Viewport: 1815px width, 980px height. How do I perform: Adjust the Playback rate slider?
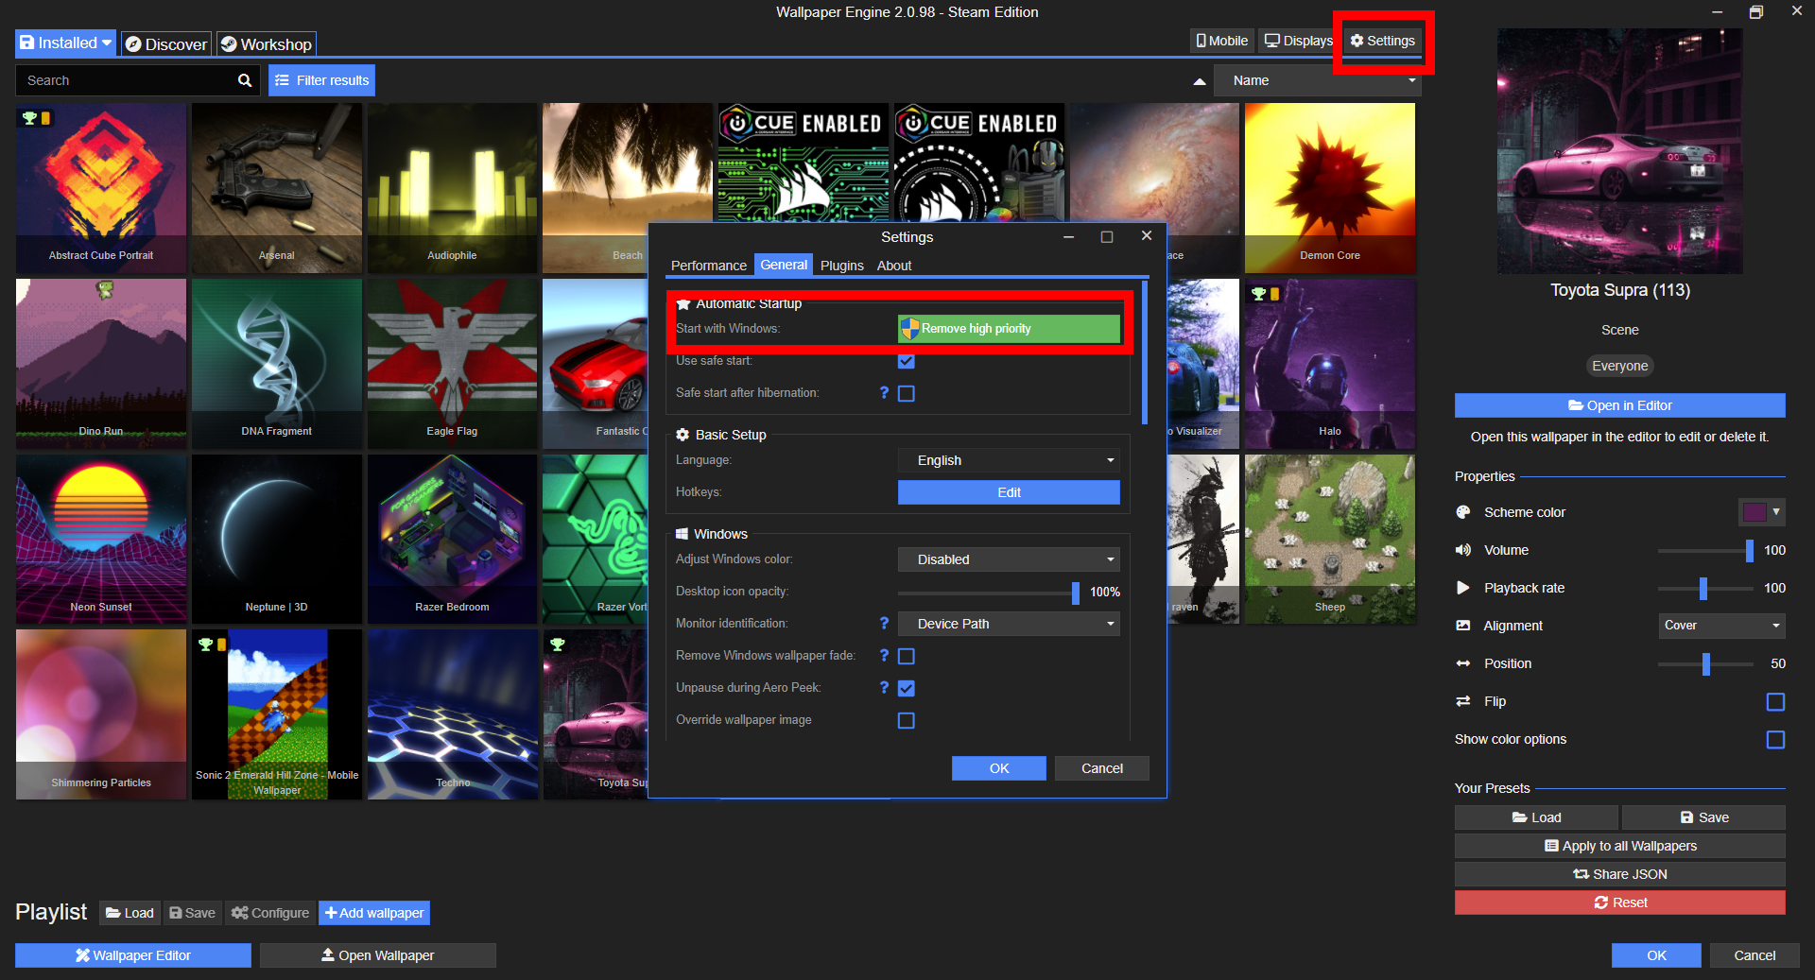click(1706, 588)
